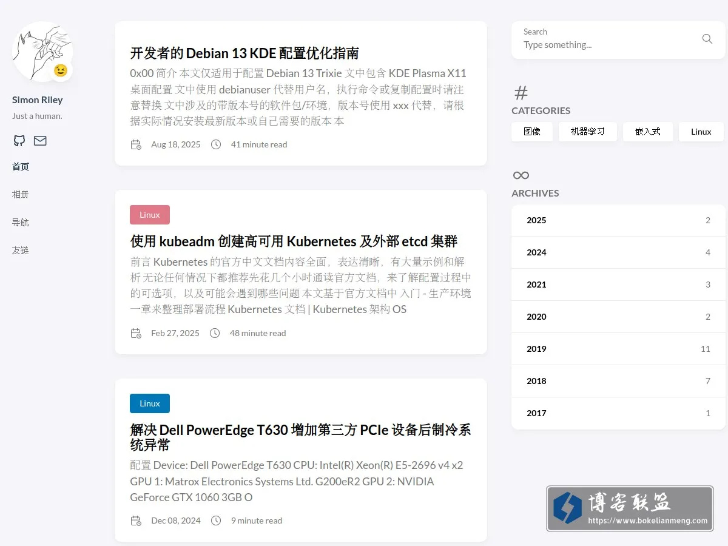Open 相册 from sidebar menu
The image size is (728, 546).
[21, 195]
